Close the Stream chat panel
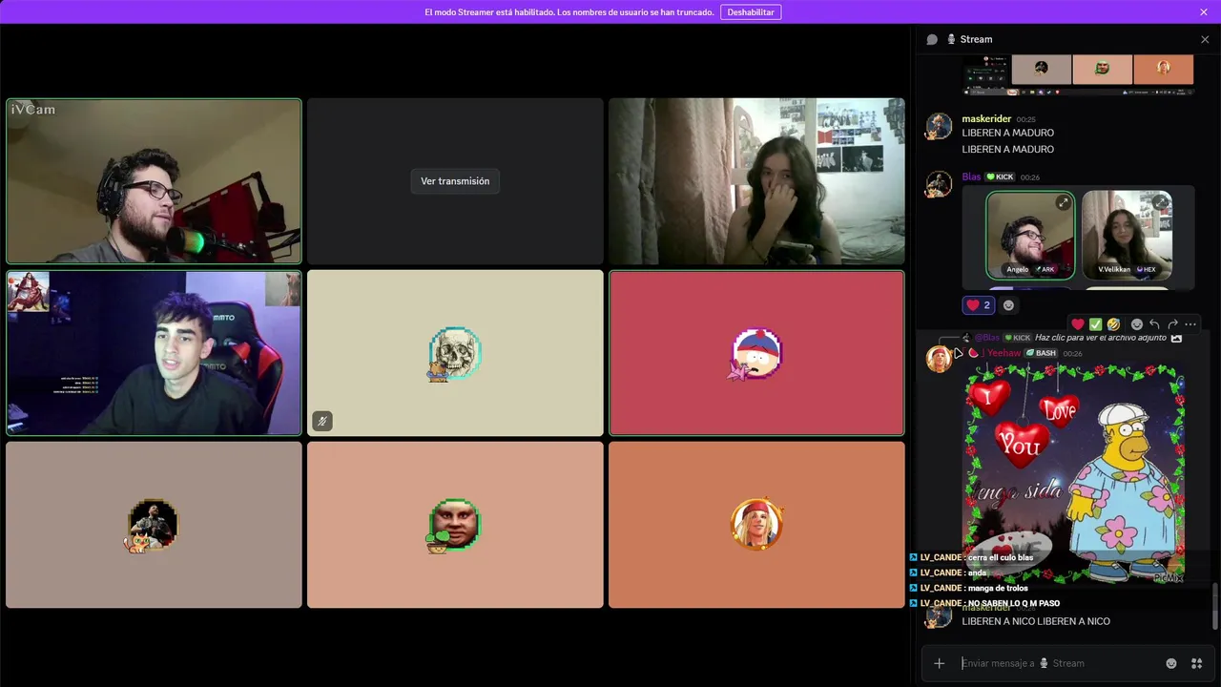 point(1205,39)
